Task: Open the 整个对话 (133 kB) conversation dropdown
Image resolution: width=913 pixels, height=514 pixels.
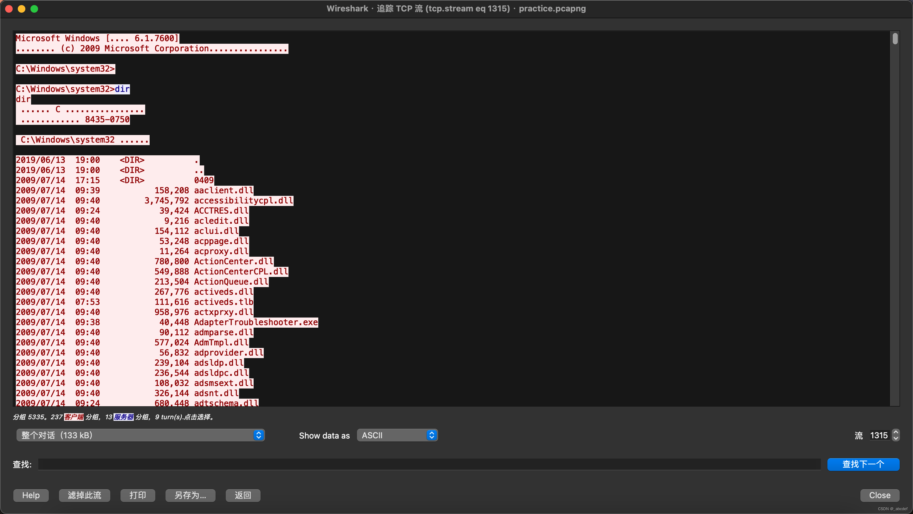Action: pos(140,435)
